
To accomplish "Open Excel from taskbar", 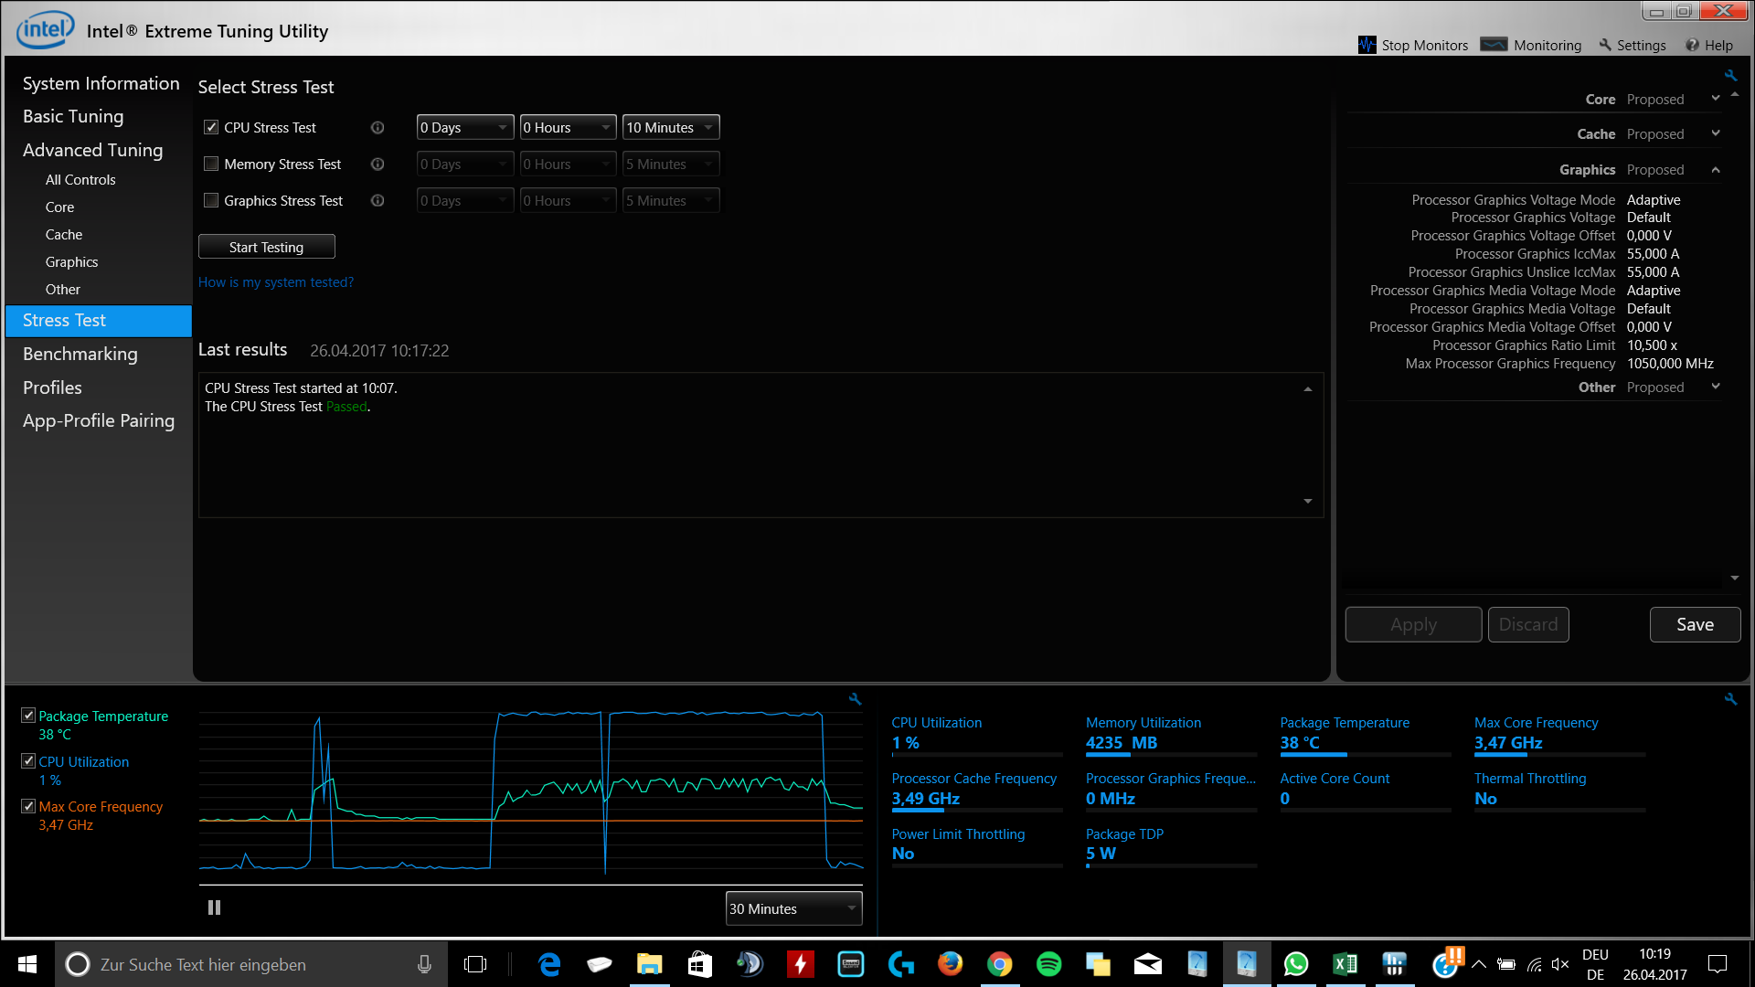I will click(1345, 964).
